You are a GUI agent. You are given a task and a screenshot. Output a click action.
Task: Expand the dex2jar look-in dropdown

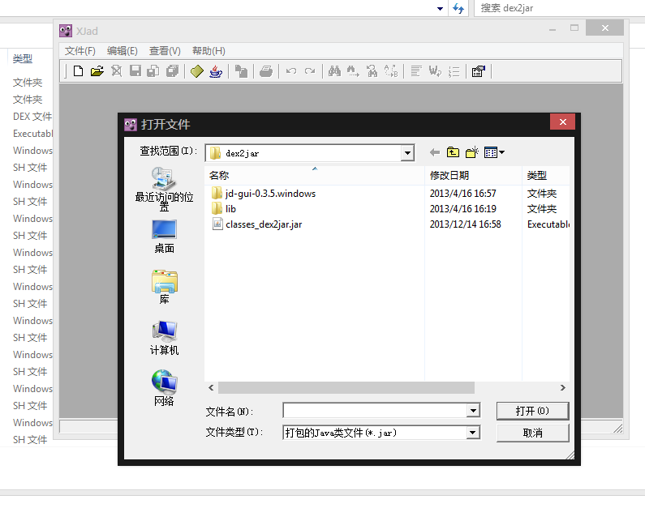[x=407, y=153]
